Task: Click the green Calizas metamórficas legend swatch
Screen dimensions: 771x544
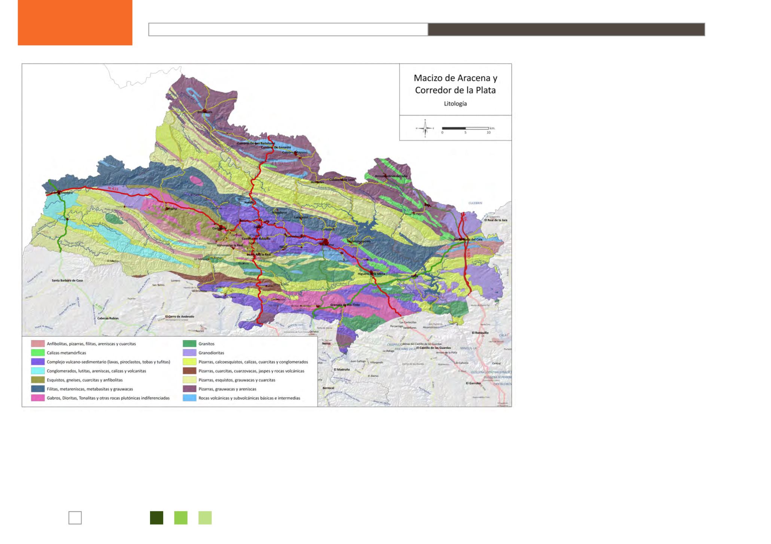Action: click(x=38, y=352)
